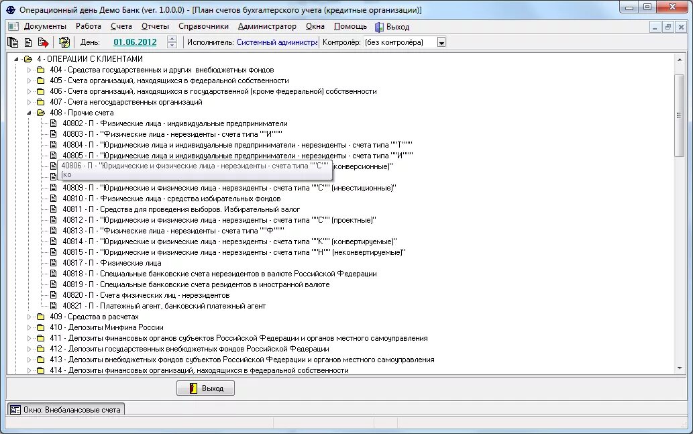Select the 414 financial organizations deposits row

(x=199, y=370)
